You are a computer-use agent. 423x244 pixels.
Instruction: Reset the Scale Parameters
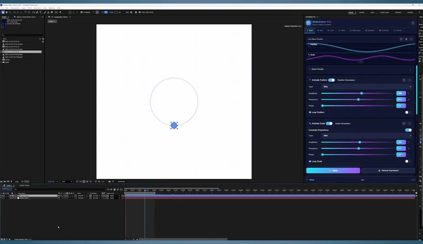click(x=404, y=124)
